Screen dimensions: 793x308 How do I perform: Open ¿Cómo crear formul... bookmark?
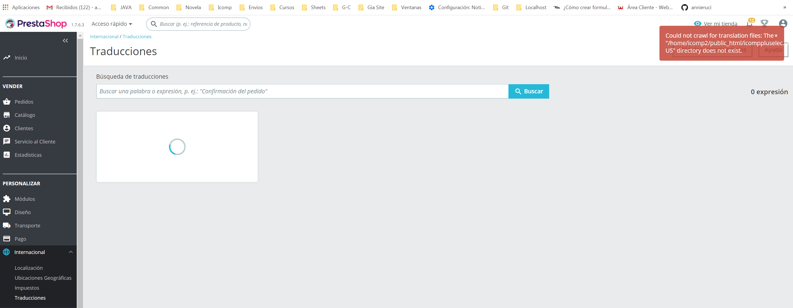[x=582, y=7]
